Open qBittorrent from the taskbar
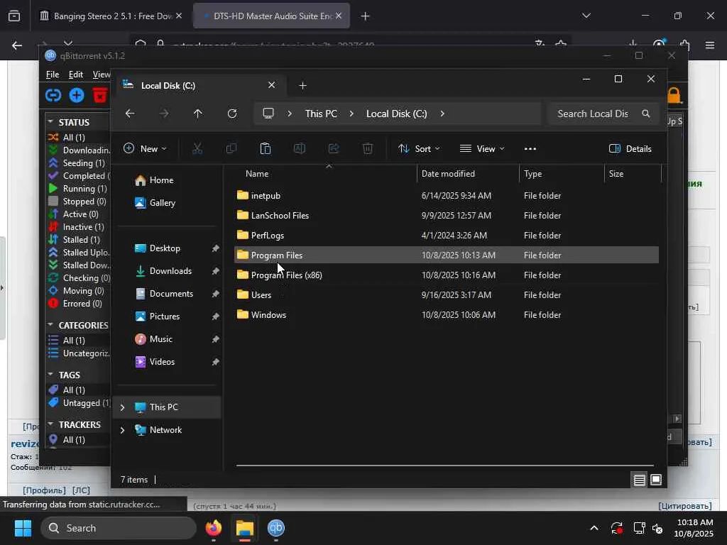This screenshot has width=727, height=545. coord(276,528)
